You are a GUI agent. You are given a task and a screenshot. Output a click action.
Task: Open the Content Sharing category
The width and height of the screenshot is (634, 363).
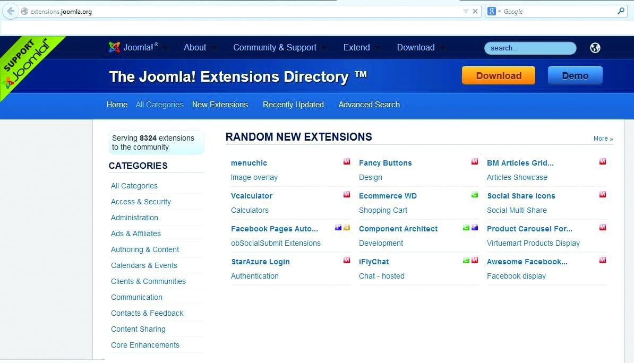138,329
